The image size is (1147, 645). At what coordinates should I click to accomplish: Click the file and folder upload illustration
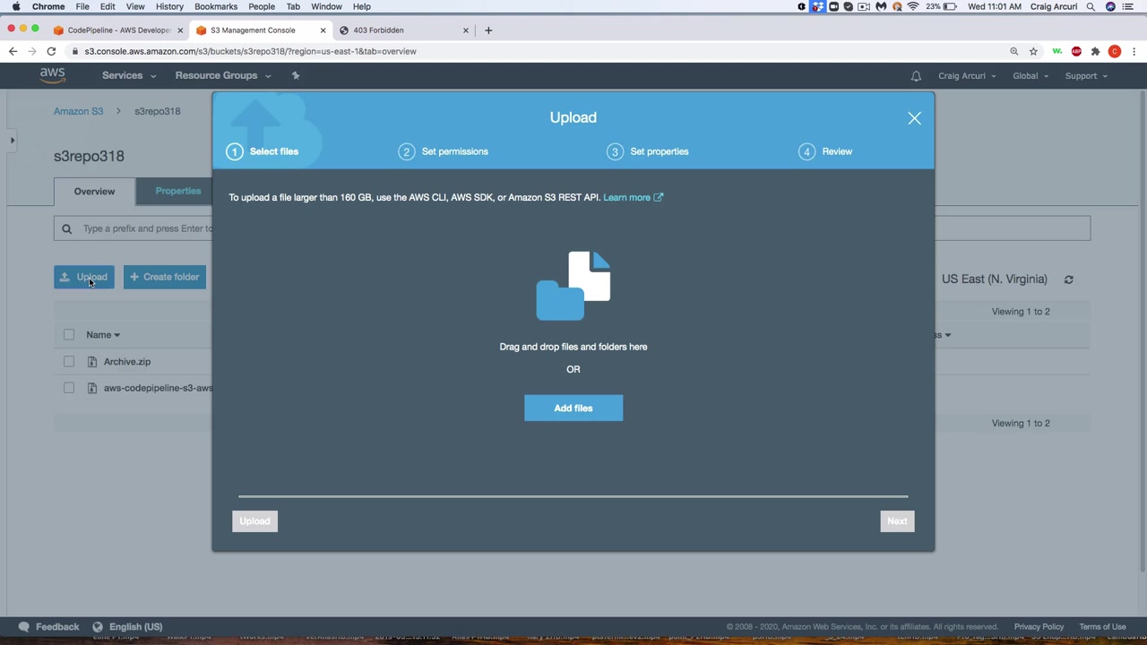click(x=573, y=286)
